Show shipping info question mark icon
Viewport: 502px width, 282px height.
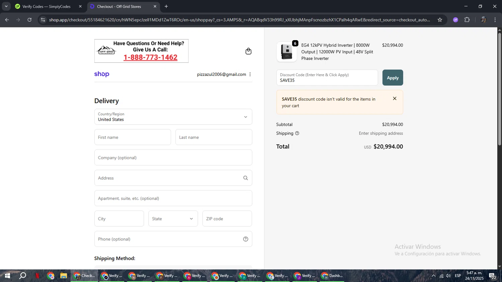click(297, 133)
